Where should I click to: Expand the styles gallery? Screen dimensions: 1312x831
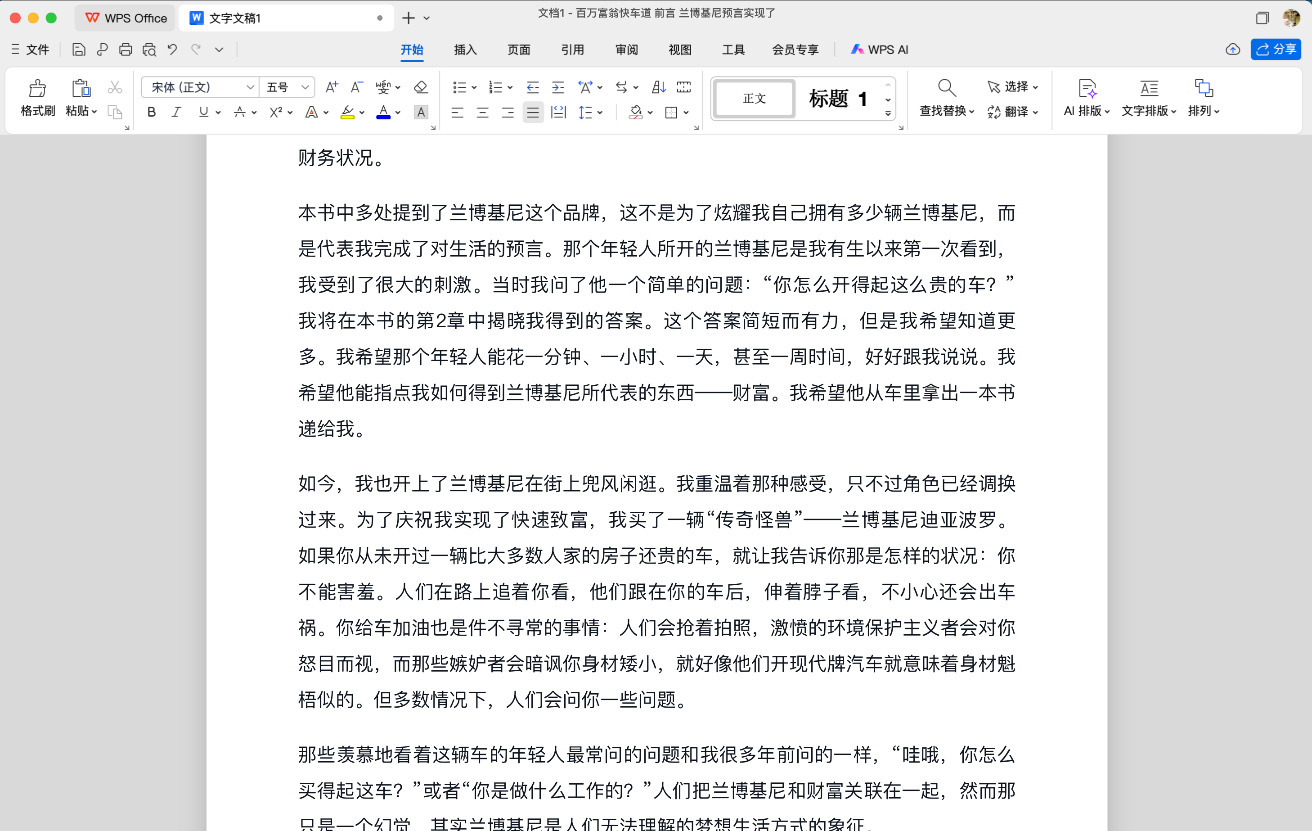click(888, 113)
